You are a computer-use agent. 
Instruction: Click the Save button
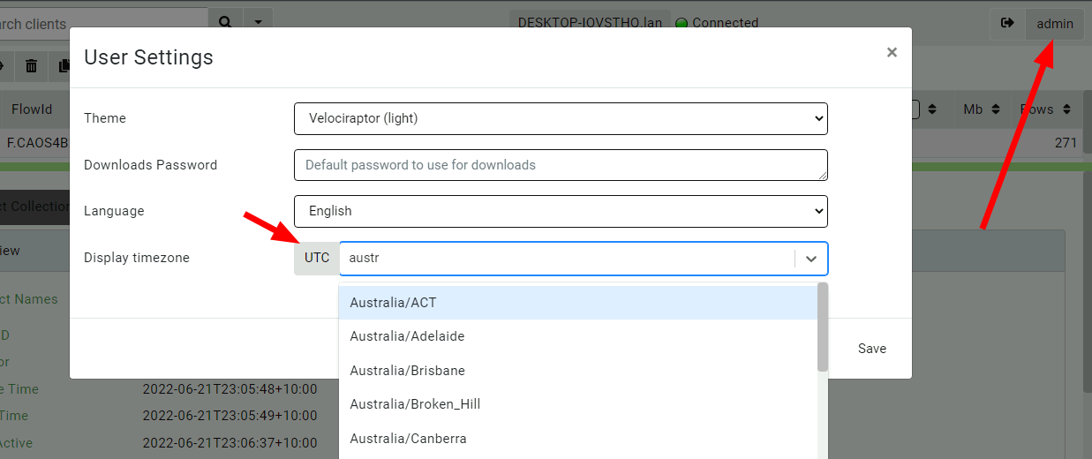(x=871, y=349)
